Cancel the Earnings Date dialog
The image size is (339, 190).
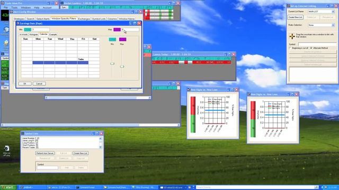[39, 83]
